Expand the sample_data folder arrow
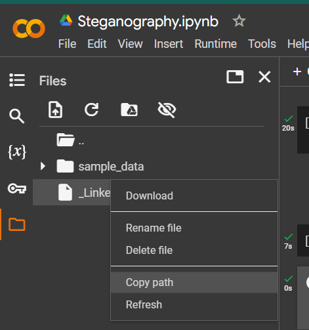 (x=43, y=166)
